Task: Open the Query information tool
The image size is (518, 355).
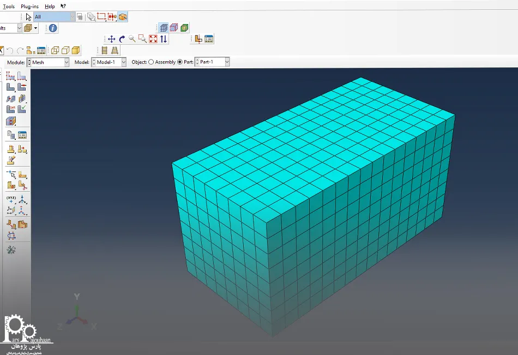Action: click(53, 28)
